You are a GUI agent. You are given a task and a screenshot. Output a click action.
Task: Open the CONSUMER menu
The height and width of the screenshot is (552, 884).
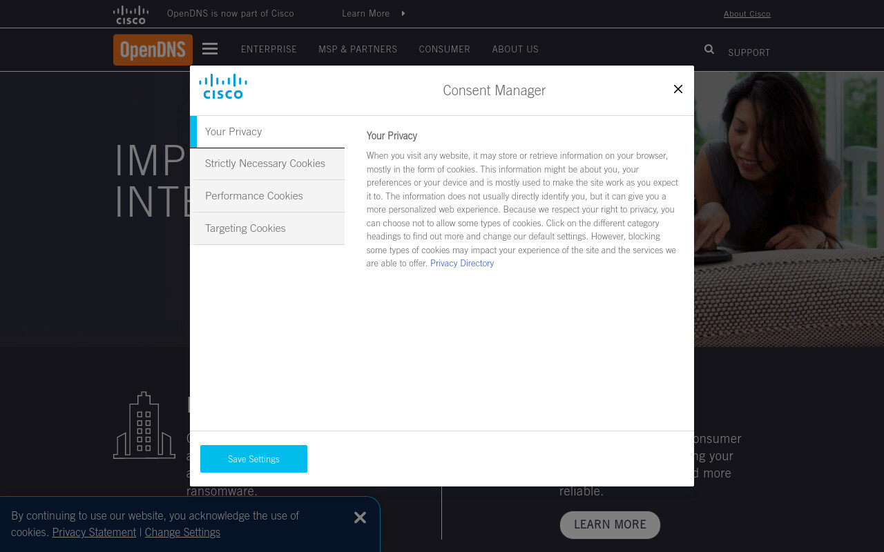(x=444, y=49)
